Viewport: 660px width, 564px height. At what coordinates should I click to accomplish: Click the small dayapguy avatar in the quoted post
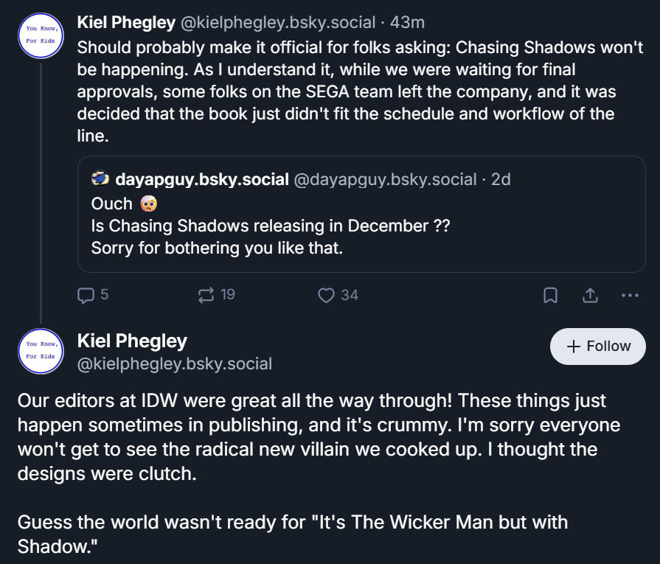(100, 179)
